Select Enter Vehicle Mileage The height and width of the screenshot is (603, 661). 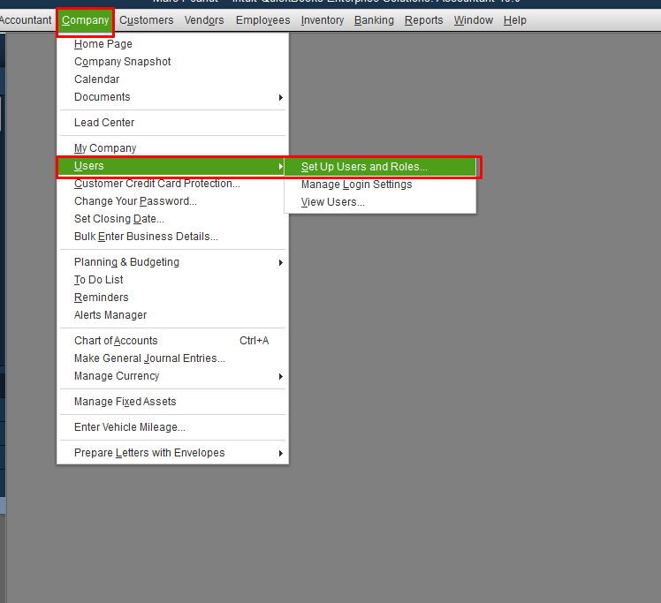tap(172, 427)
